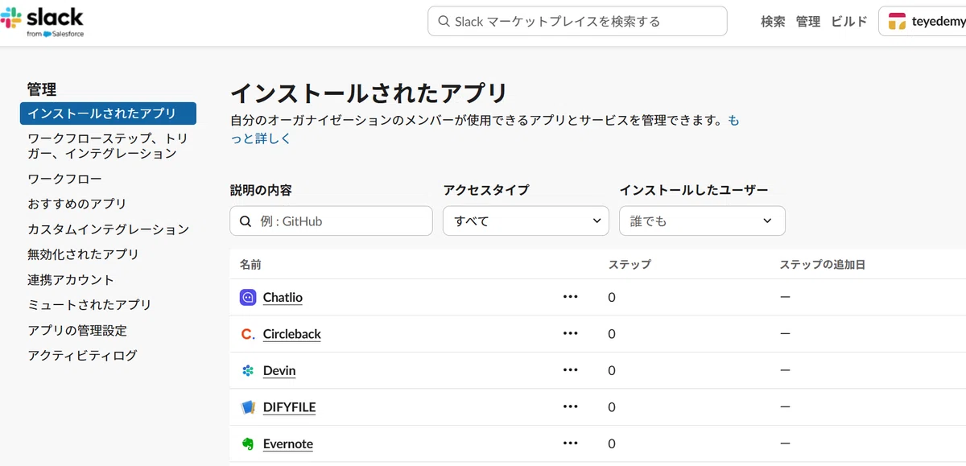This screenshot has width=966, height=466.
Task: Click the Circleback app icon
Action: pyautogui.click(x=248, y=334)
